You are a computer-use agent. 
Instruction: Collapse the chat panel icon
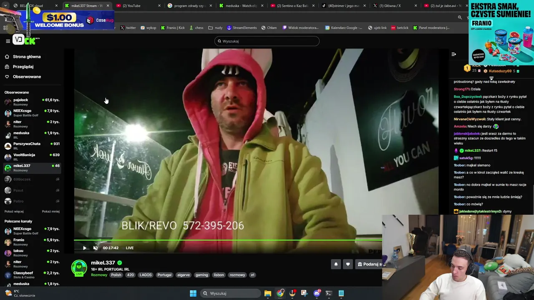pyautogui.click(x=453, y=54)
